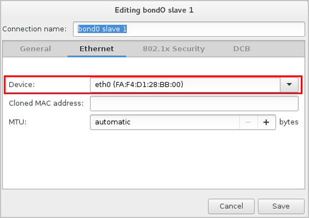Click the 'Editing bond0 slave 1' title bar

tap(154, 9)
